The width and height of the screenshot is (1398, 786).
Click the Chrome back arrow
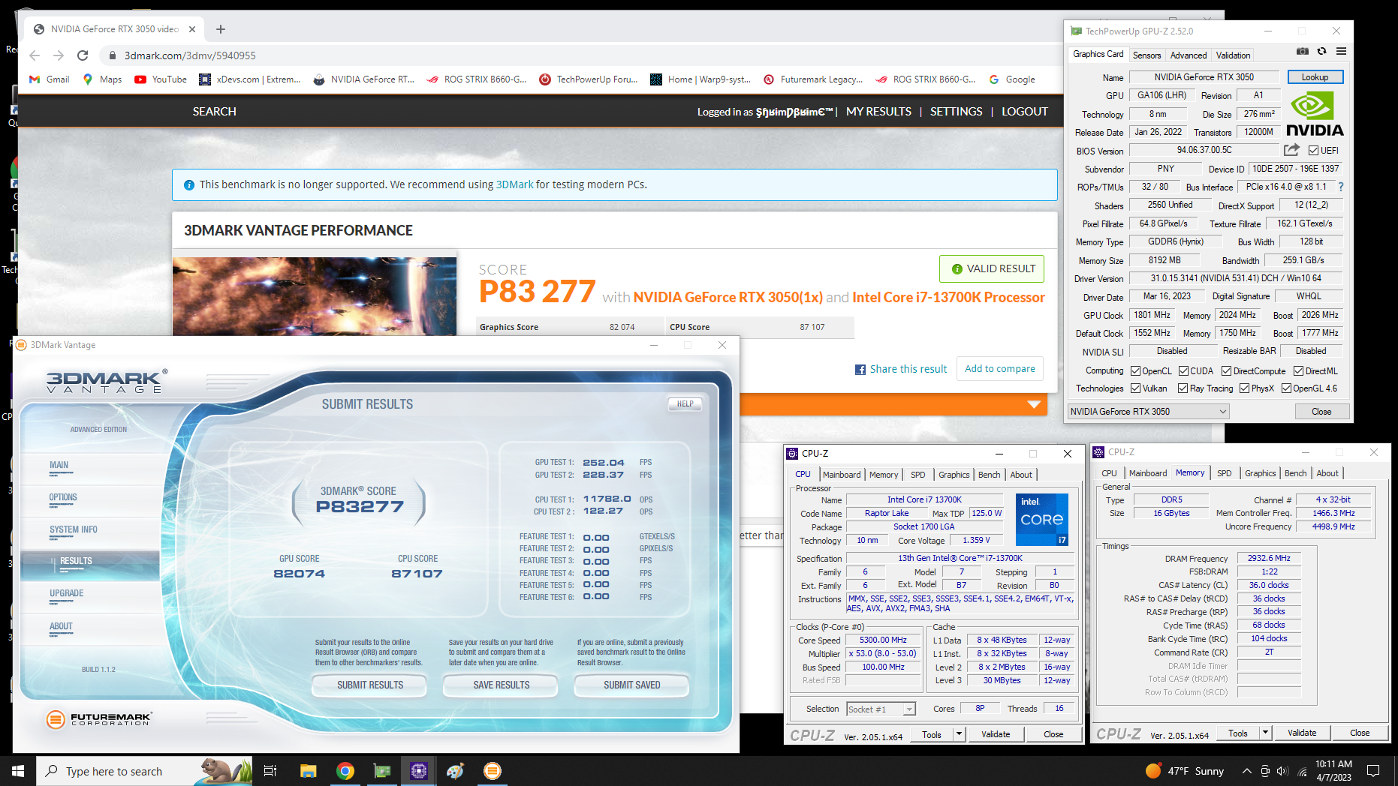click(x=35, y=55)
